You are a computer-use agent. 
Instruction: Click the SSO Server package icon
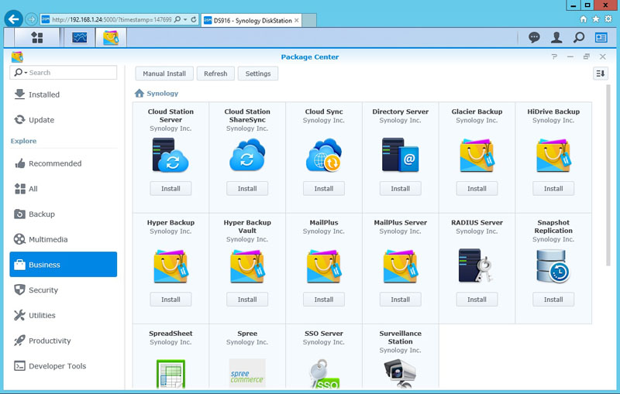tap(324, 374)
